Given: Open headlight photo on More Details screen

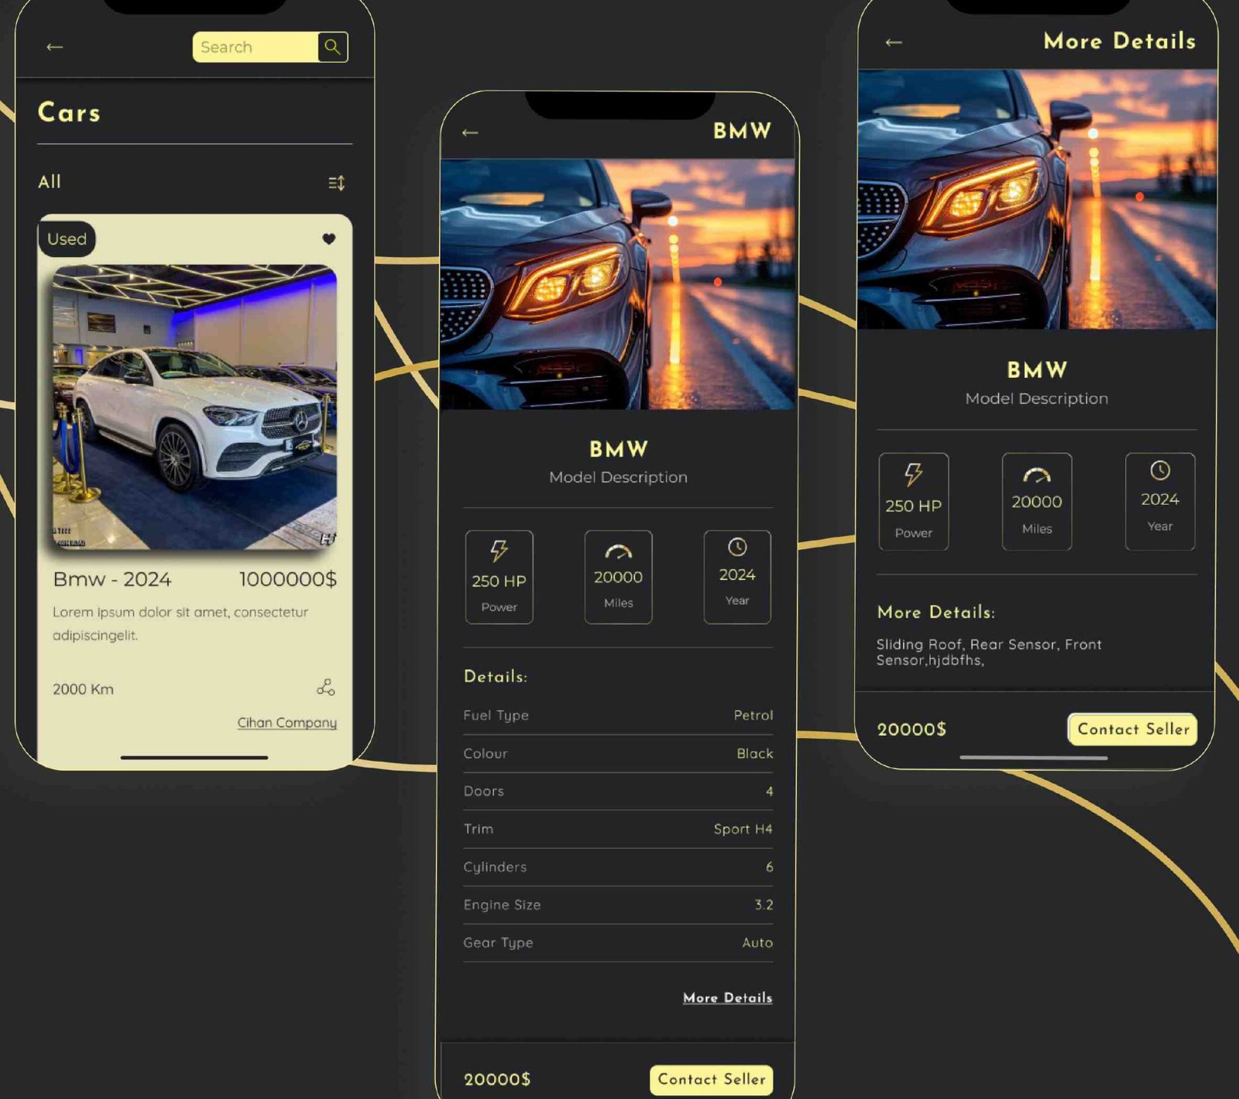Looking at the screenshot, I should pos(1037,199).
